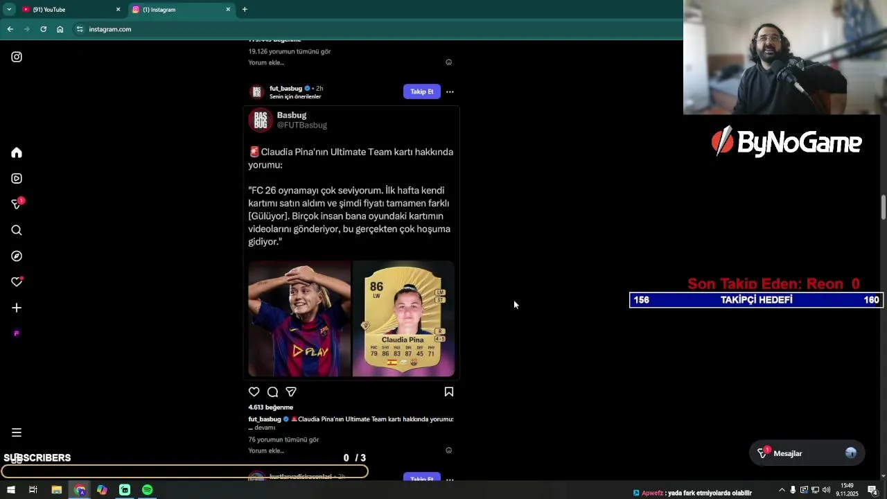The height and width of the screenshot is (499, 887).
Task: Go back in browser history
Action: pyautogui.click(x=10, y=29)
